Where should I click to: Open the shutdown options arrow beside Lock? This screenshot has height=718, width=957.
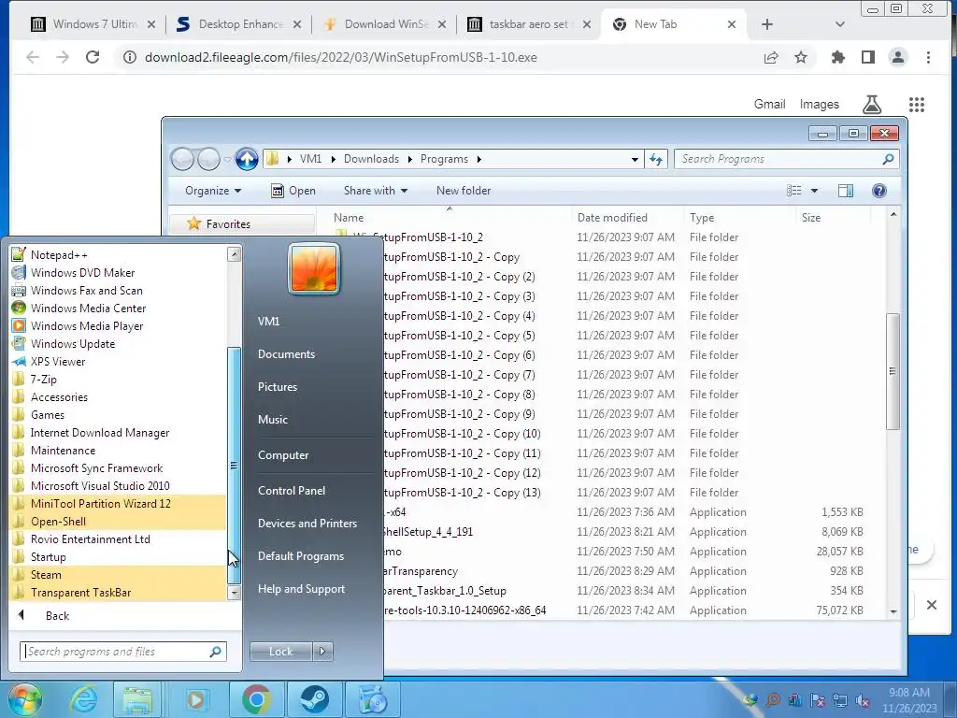[x=322, y=652]
